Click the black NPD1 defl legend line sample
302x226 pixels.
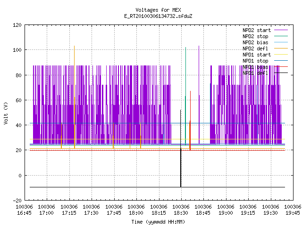coord(281,73)
